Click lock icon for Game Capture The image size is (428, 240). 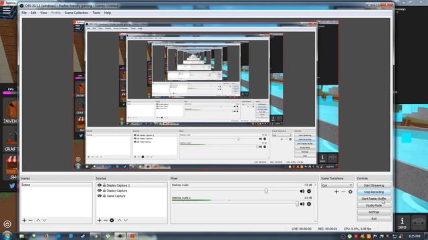point(104,195)
